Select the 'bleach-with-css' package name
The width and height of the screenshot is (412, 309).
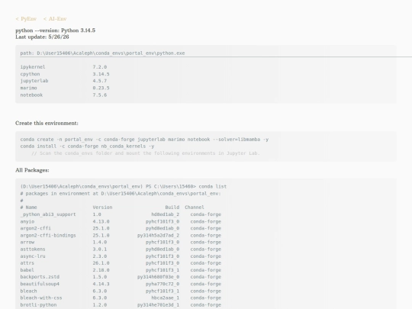(x=41, y=298)
